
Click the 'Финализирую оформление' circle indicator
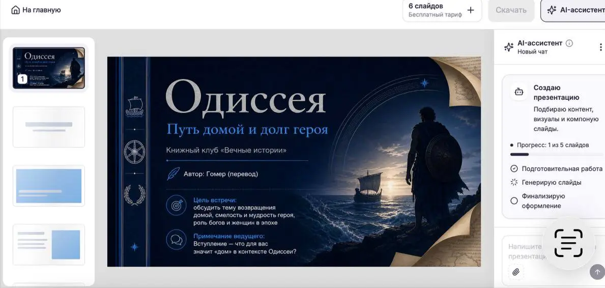514,201
